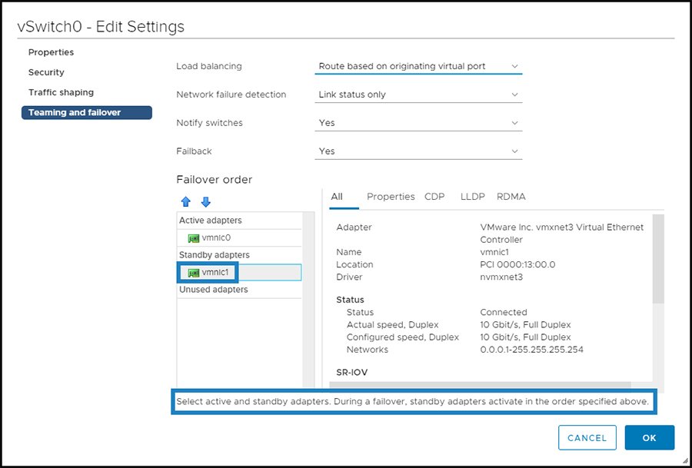692x468 pixels.
Task: Select the vmnic0 network adapter icon
Action: point(194,237)
